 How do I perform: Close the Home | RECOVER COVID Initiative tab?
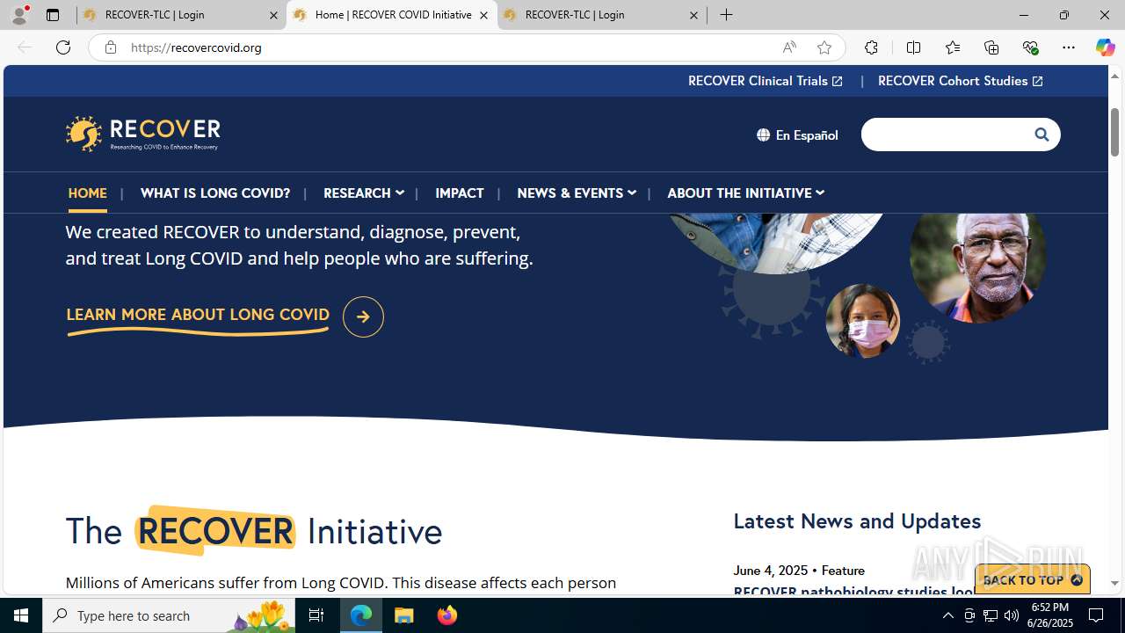click(483, 15)
